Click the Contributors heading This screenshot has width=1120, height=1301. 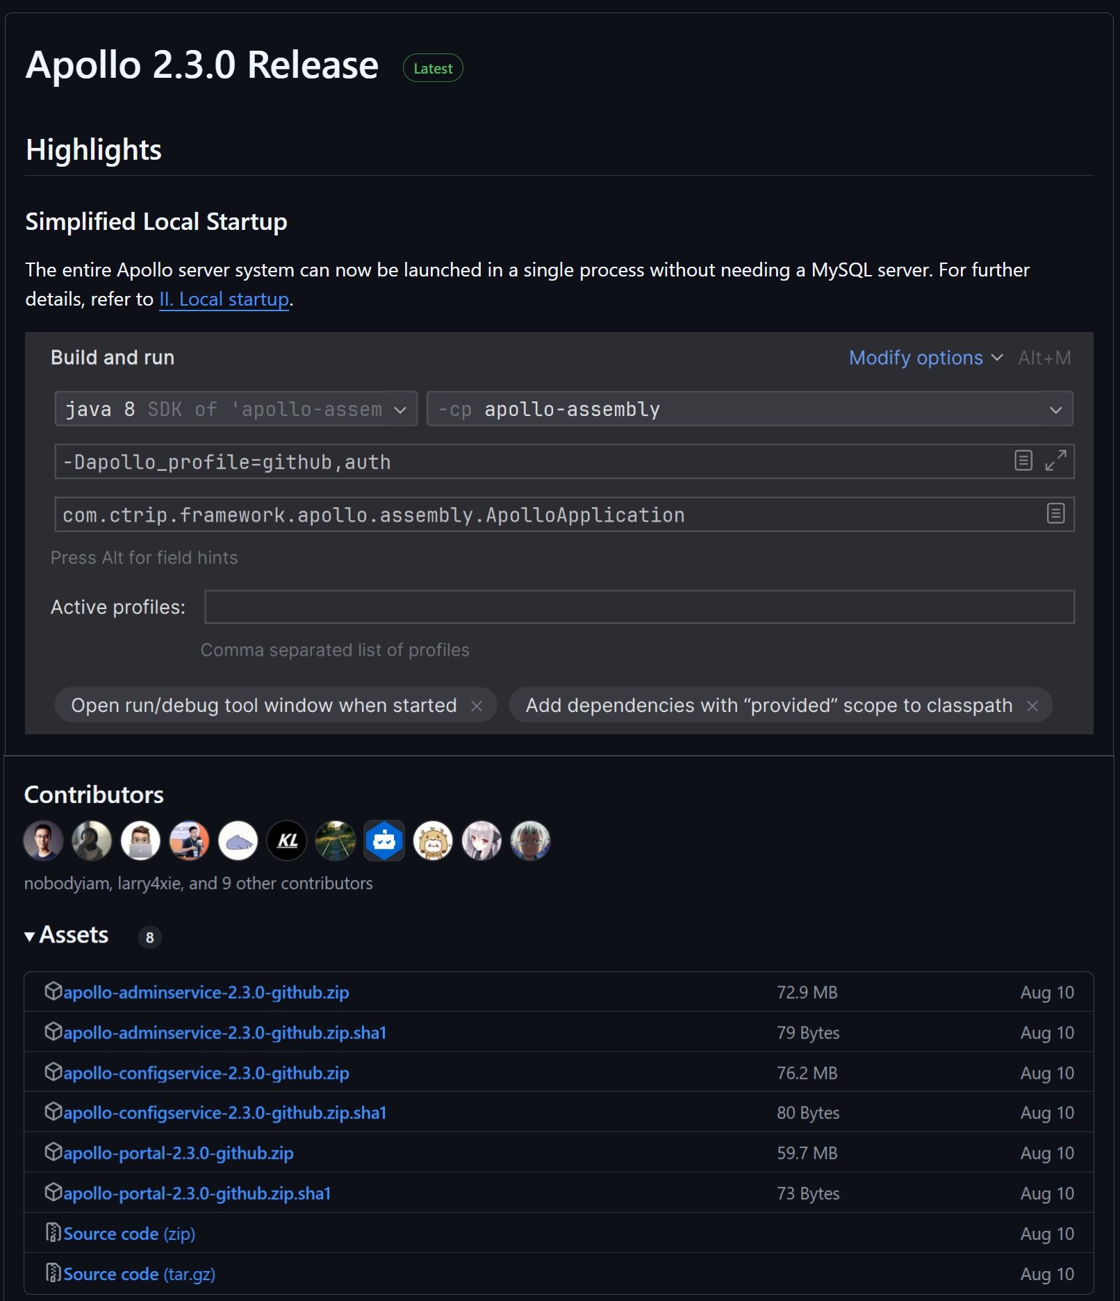(x=94, y=795)
